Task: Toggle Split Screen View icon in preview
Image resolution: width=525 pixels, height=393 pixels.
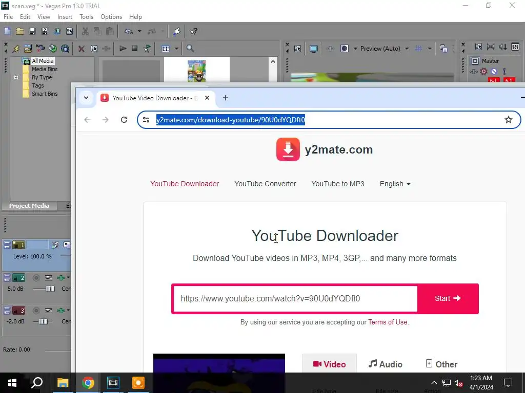Action: click(345, 49)
